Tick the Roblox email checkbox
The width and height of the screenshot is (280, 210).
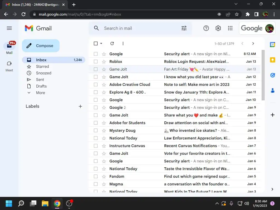(96, 62)
